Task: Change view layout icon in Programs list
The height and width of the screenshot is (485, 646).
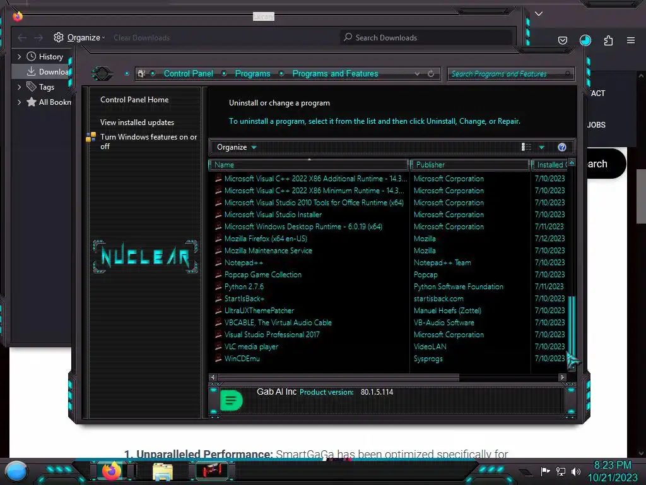Action: pos(527,147)
